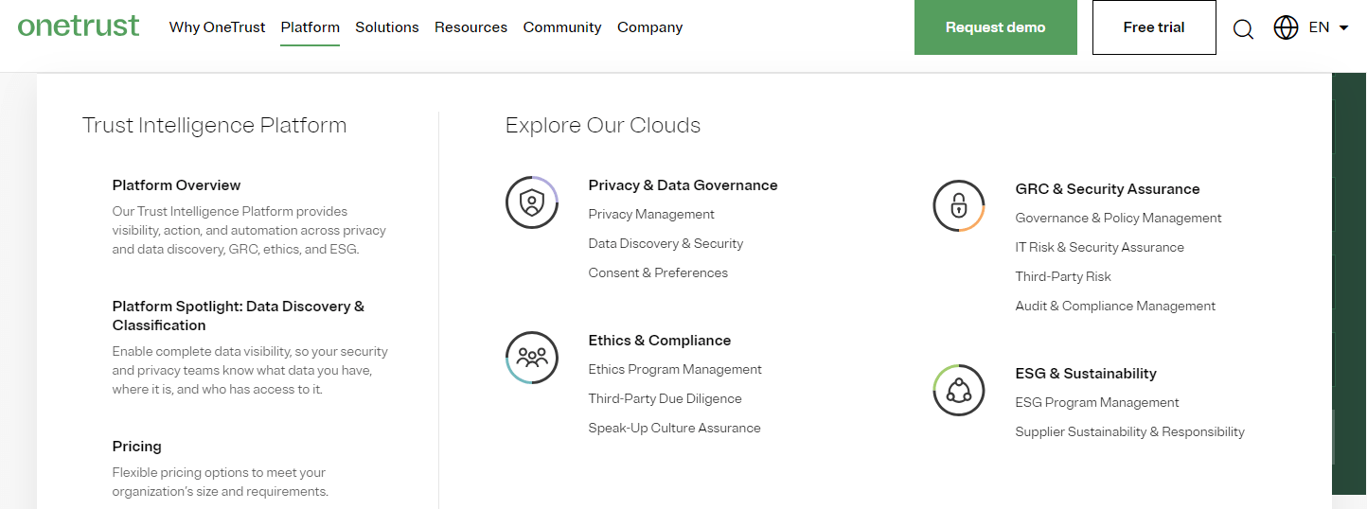Select the Platform menu item
The width and height of the screenshot is (1367, 509).
tap(311, 27)
